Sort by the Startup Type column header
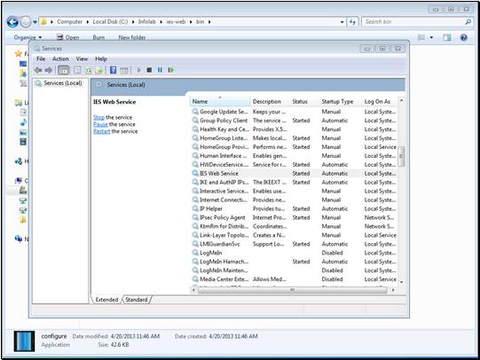The width and height of the screenshot is (480, 360). 341,101
